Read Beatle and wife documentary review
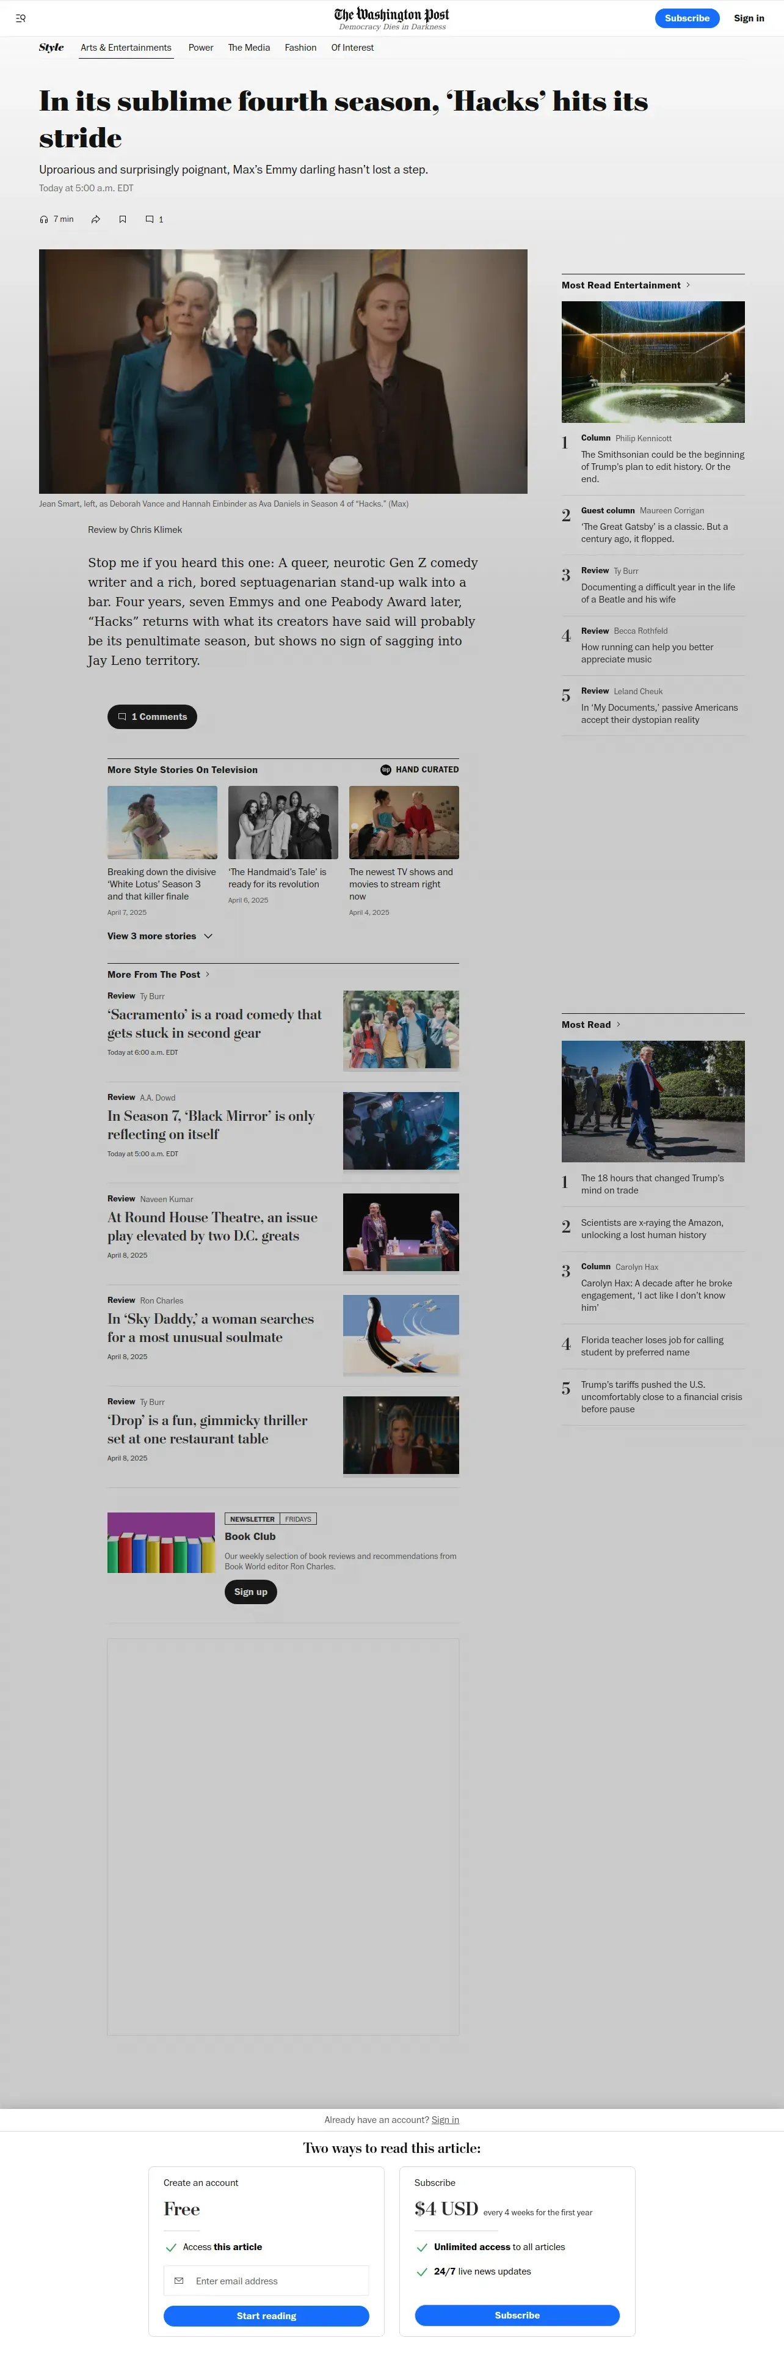Image resolution: width=784 pixels, height=2354 pixels. [x=658, y=593]
